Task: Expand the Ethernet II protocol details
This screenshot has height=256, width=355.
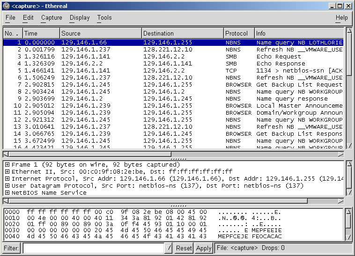Action: pos(7,172)
